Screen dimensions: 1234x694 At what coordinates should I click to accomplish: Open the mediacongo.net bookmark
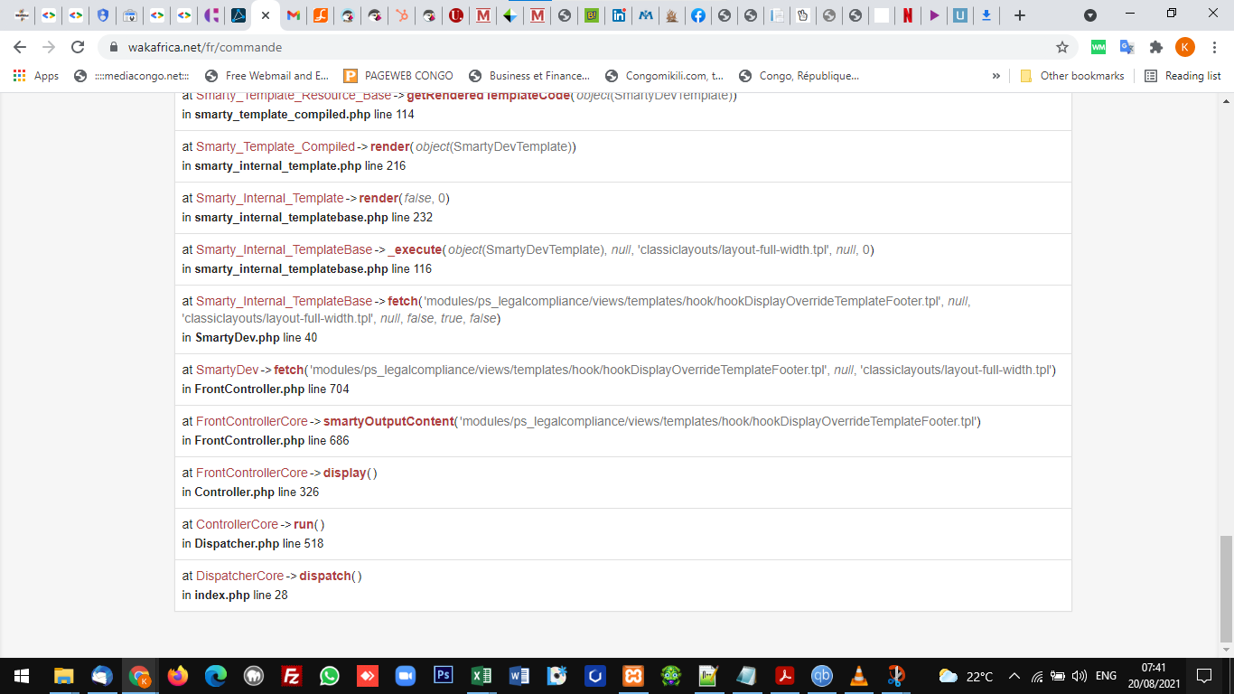click(x=131, y=76)
